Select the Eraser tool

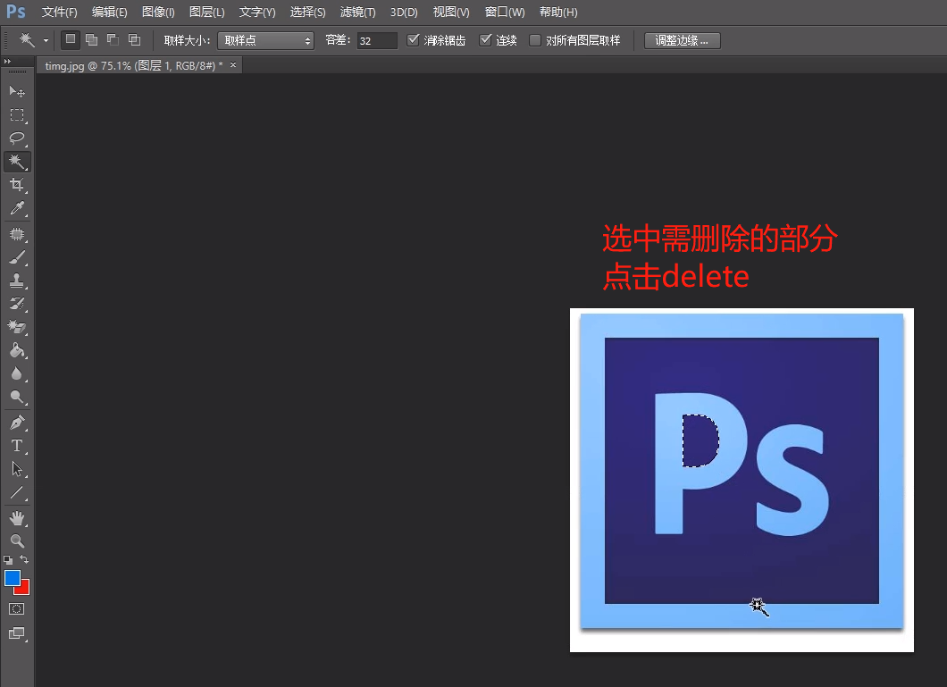click(17, 327)
